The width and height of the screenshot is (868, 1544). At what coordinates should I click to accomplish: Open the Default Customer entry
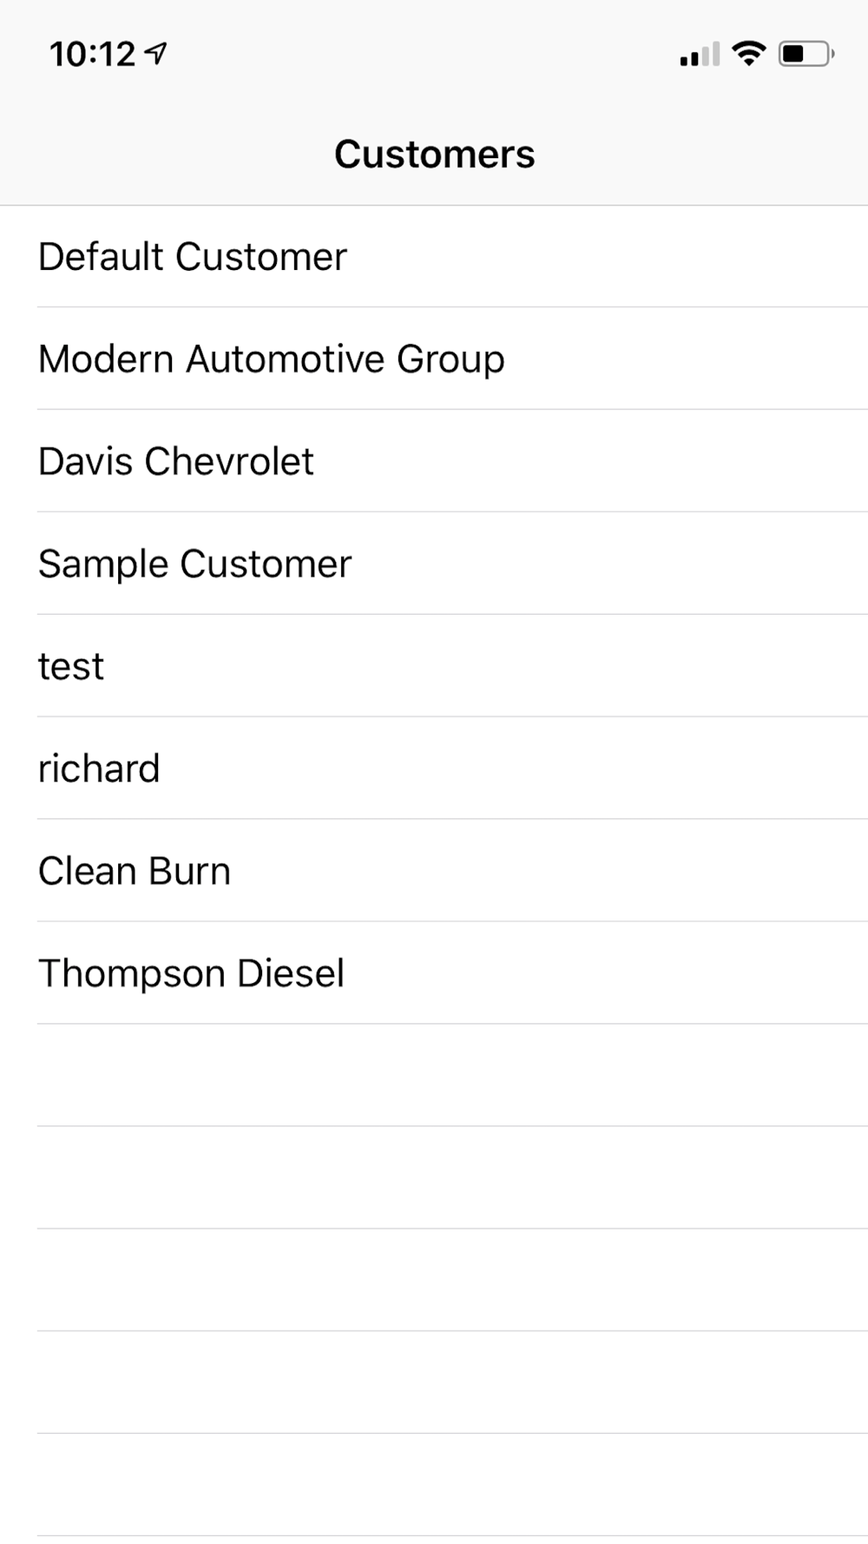point(193,257)
